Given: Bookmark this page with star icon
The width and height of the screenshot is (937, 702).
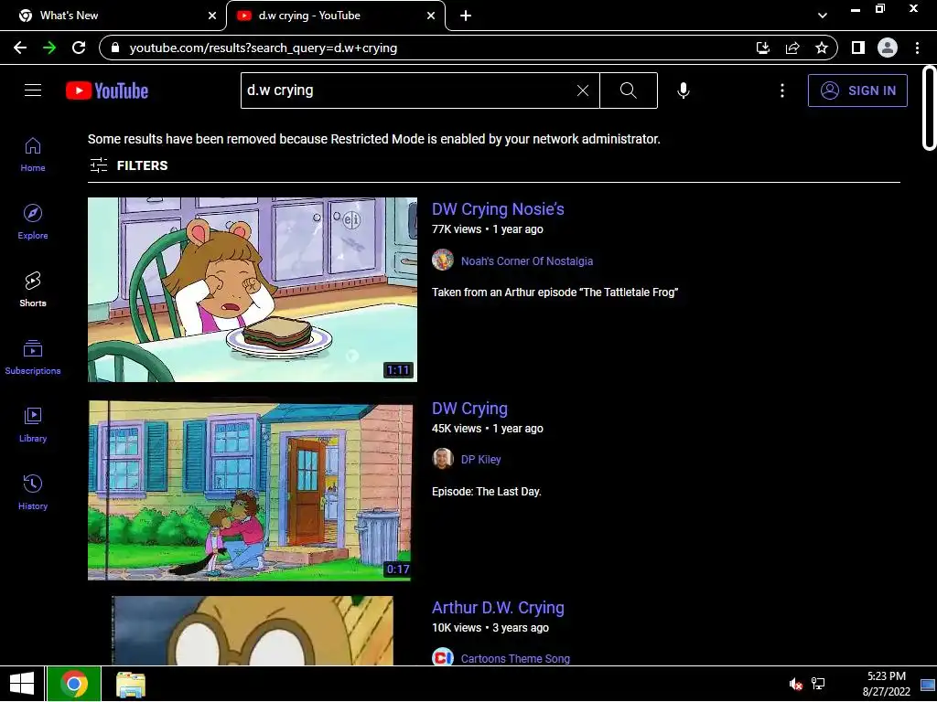Looking at the screenshot, I should [x=822, y=48].
